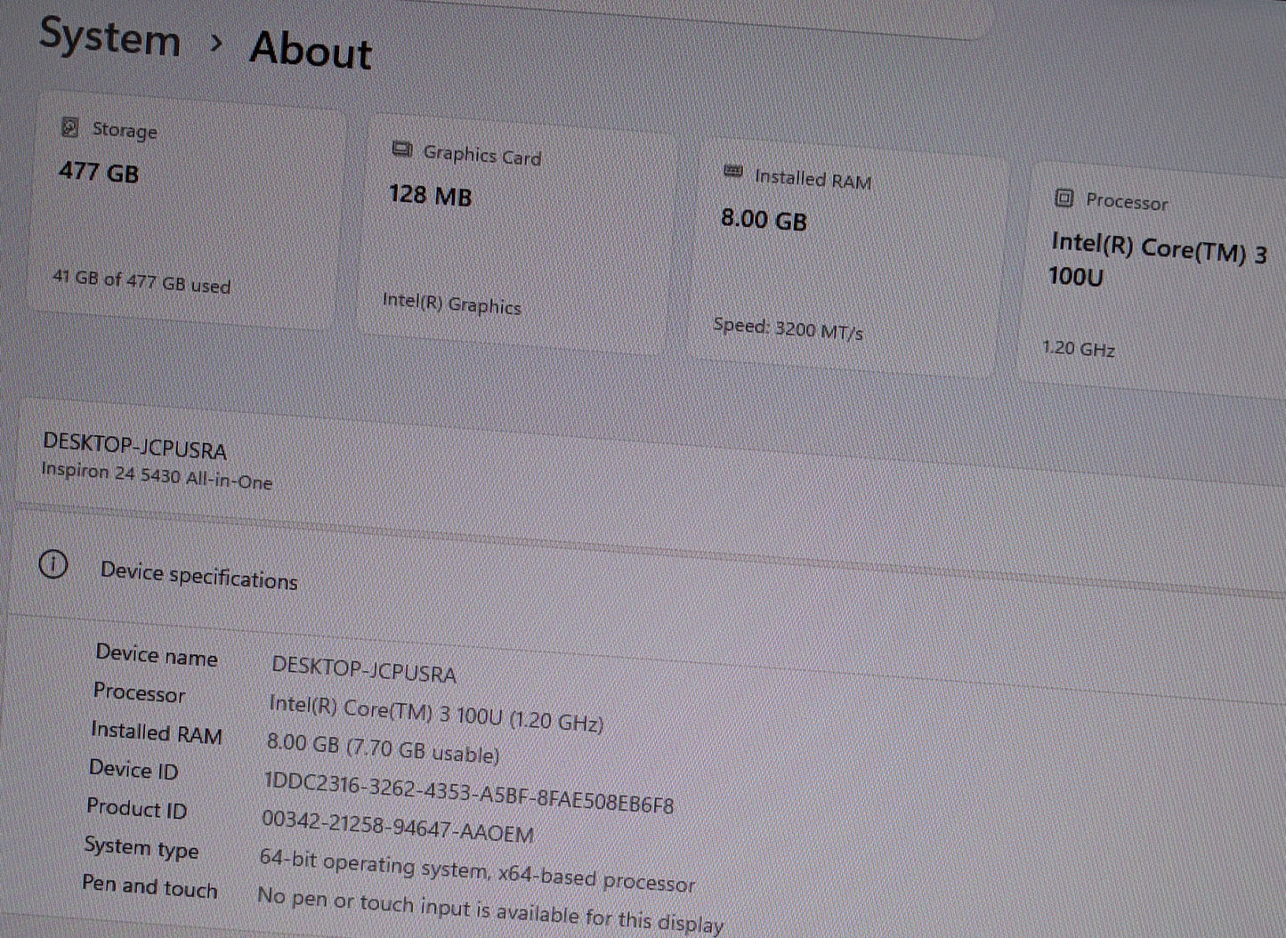The height and width of the screenshot is (938, 1286).
Task: Click 'Inspiron 24 5430 All-in-One' model text
Action: (x=157, y=476)
